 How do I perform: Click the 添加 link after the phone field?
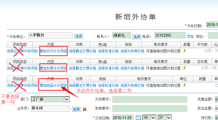pyautogui.click(x=190, y=36)
